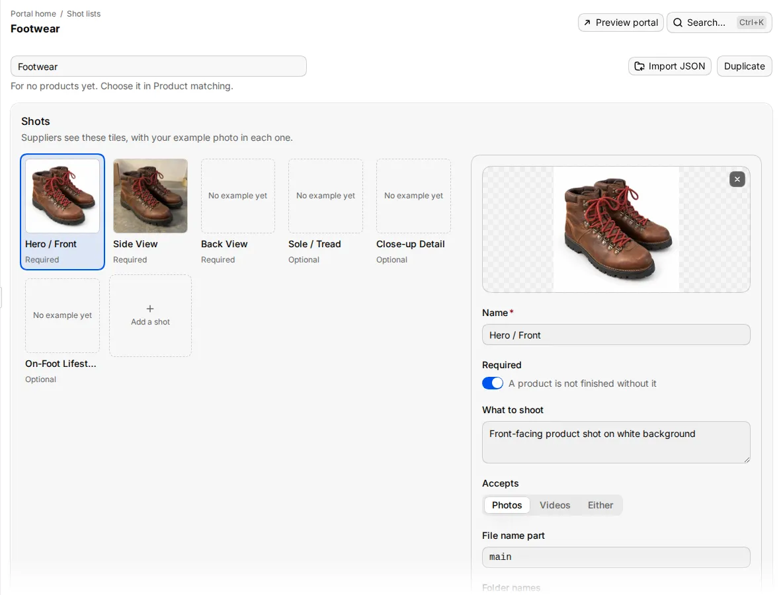The height and width of the screenshot is (595, 783).
Task: Click the Ctrl+K shortcut hint
Action: point(751,22)
